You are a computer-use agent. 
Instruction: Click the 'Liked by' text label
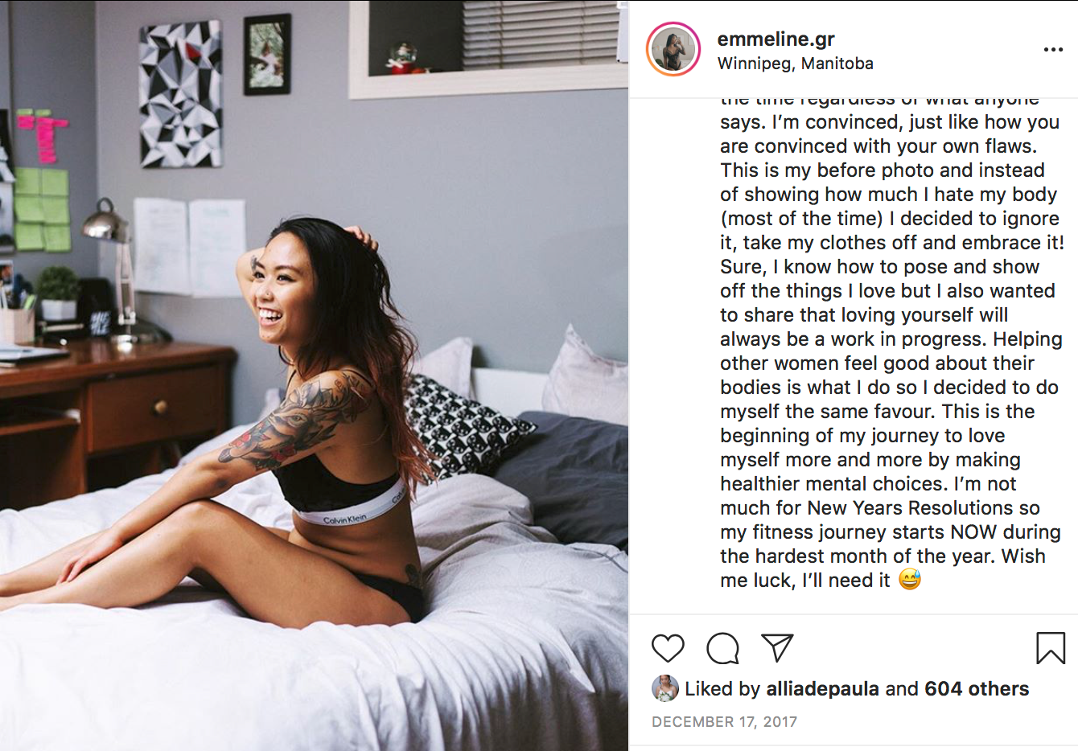(722, 689)
